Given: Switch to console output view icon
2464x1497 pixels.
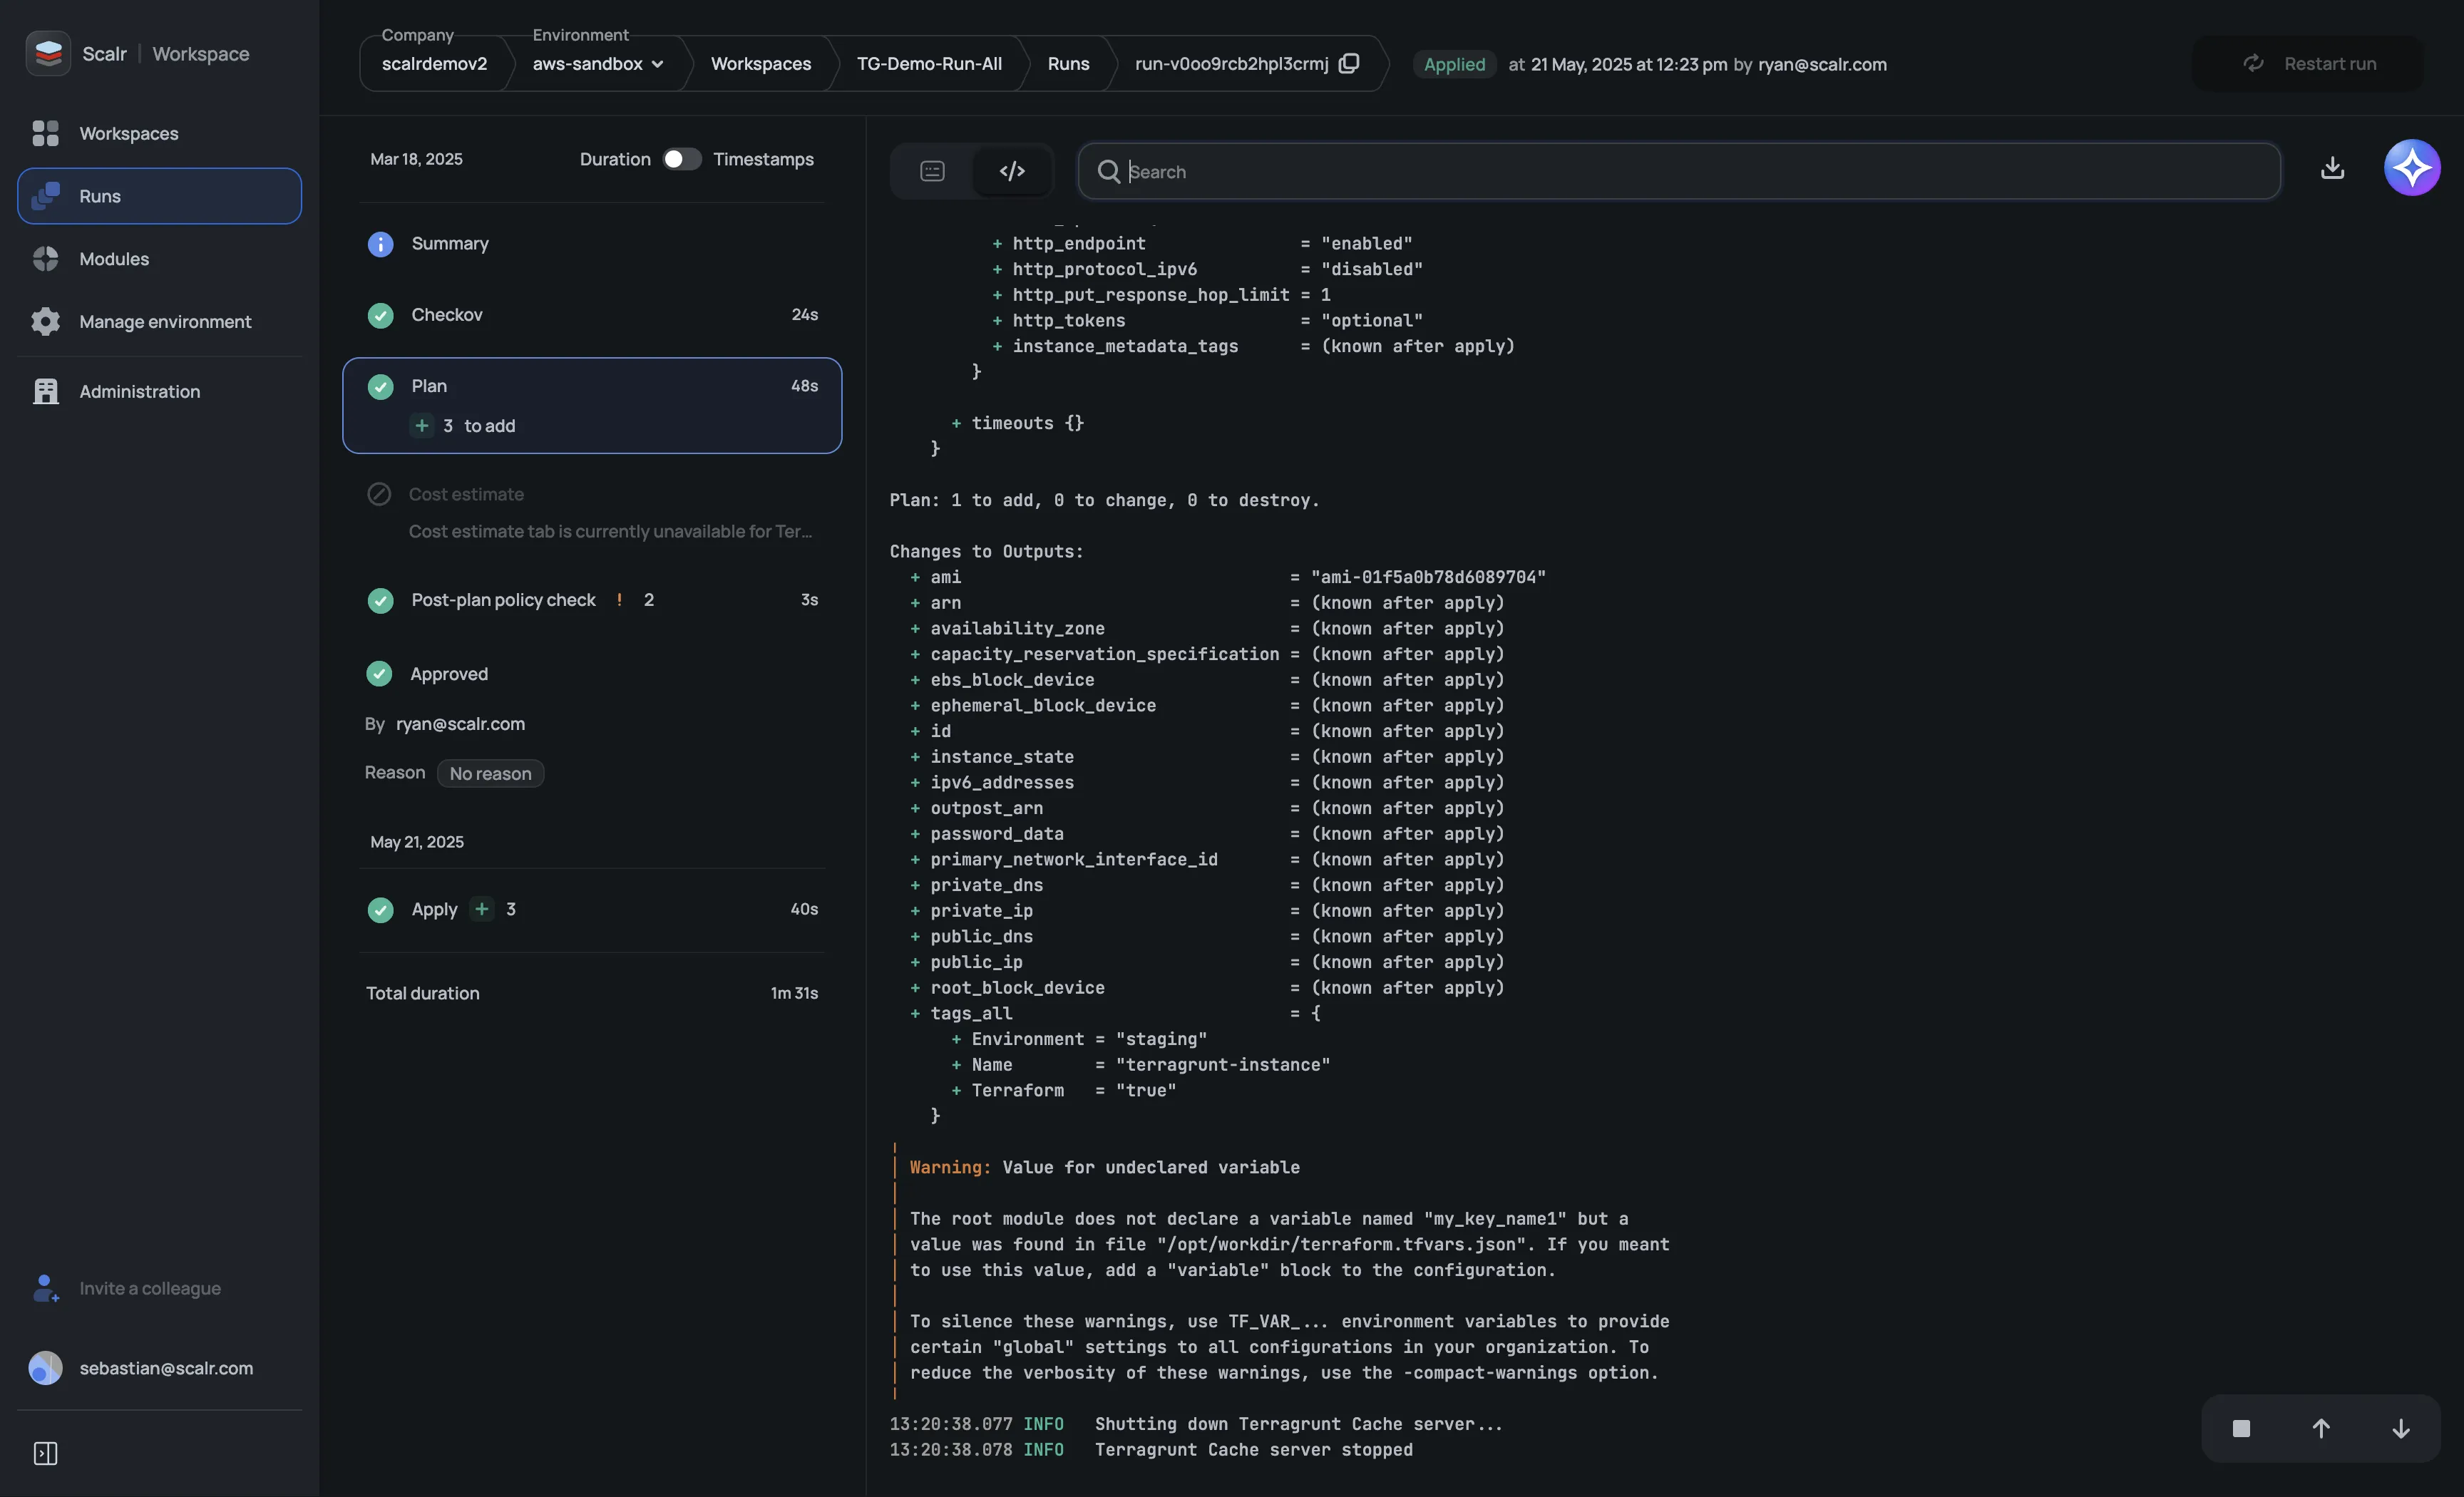Looking at the screenshot, I should [x=931, y=170].
